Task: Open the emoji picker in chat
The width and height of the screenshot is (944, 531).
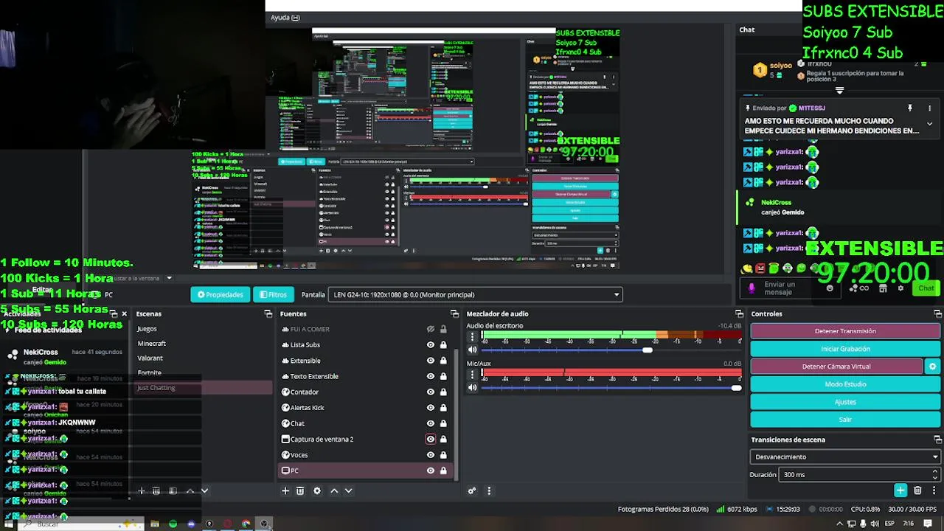Action: [830, 288]
